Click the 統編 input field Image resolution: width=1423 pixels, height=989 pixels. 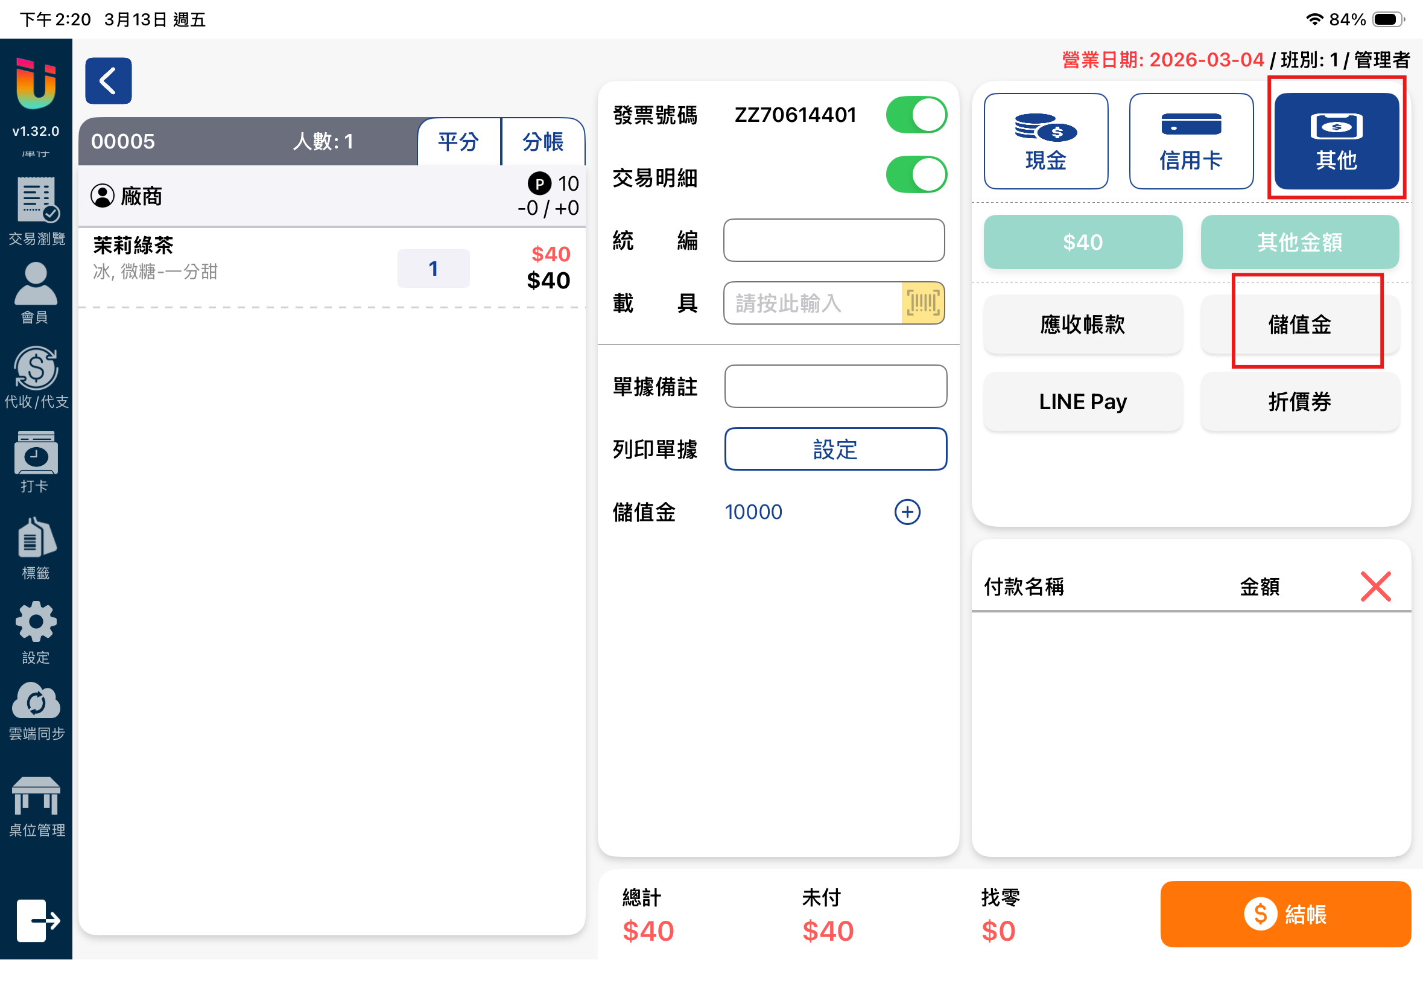(833, 240)
